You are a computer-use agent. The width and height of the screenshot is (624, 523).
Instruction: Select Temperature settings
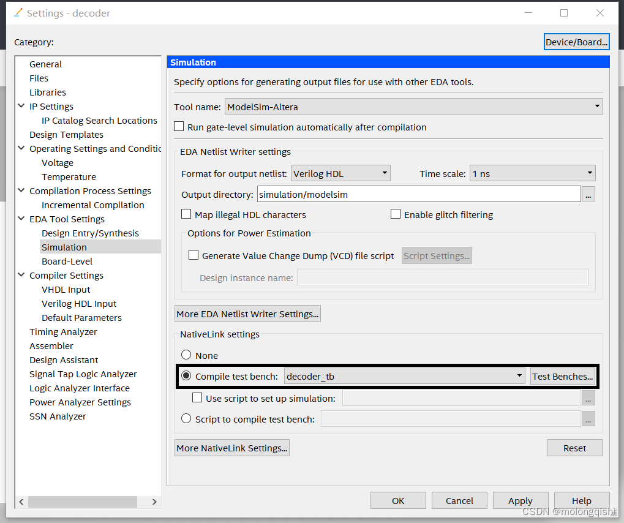69,177
